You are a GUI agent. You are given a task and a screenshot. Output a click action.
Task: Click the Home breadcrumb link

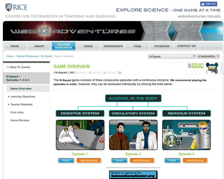click(10, 56)
